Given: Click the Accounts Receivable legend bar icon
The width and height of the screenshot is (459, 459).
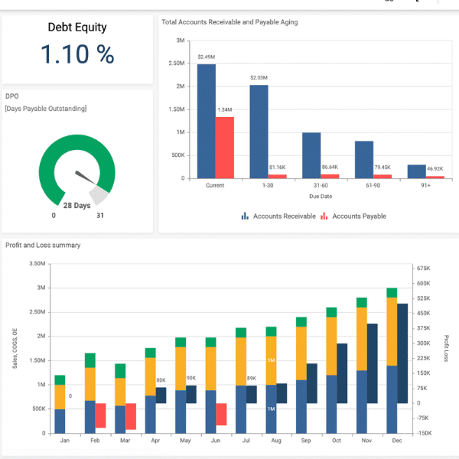Looking at the screenshot, I should 246,216.
